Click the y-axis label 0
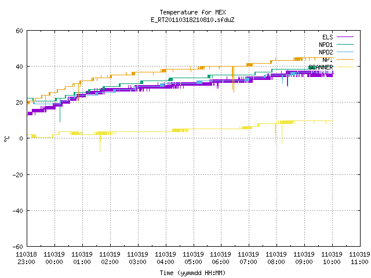The image size is (371, 278). tap(21, 138)
